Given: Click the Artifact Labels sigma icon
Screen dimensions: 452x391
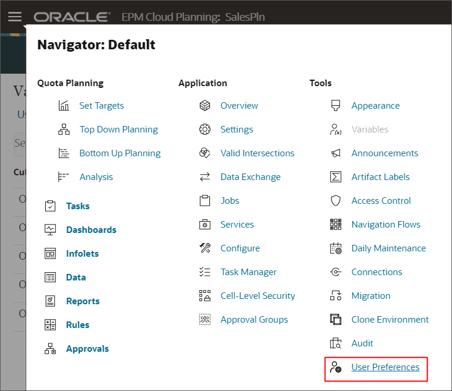Looking at the screenshot, I should click(x=336, y=177).
